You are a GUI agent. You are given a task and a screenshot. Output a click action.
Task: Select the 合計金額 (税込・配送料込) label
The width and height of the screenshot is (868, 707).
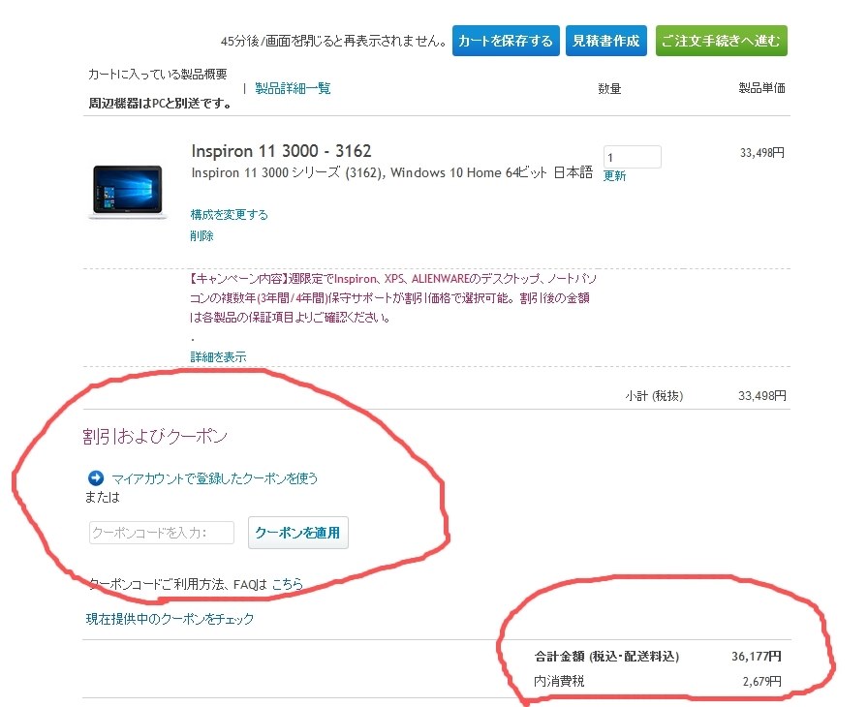[x=606, y=657]
